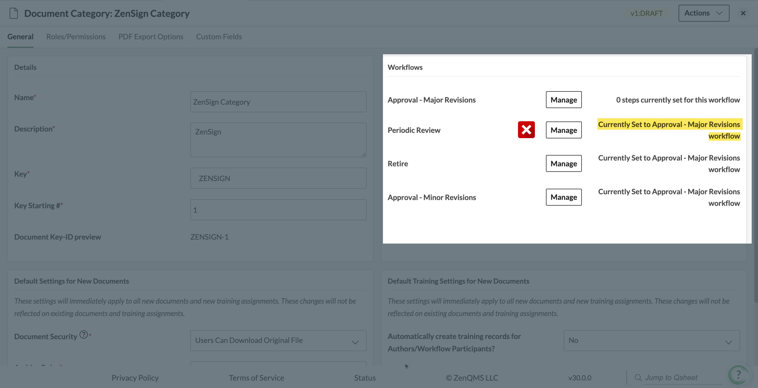Click the '0 steps currently set' text

tap(678, 100)
